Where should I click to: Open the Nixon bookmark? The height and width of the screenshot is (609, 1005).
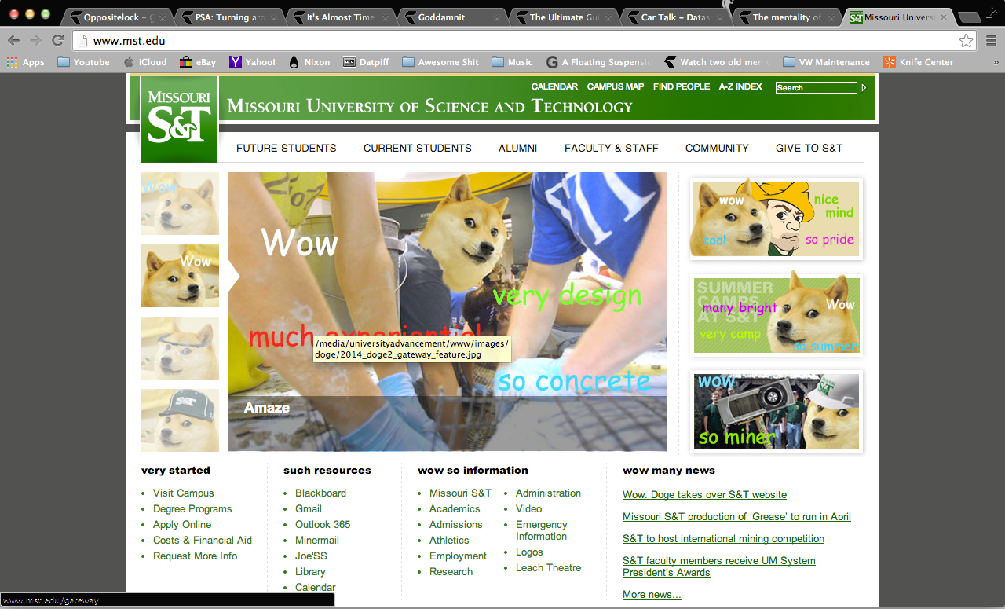coord(309,62)
